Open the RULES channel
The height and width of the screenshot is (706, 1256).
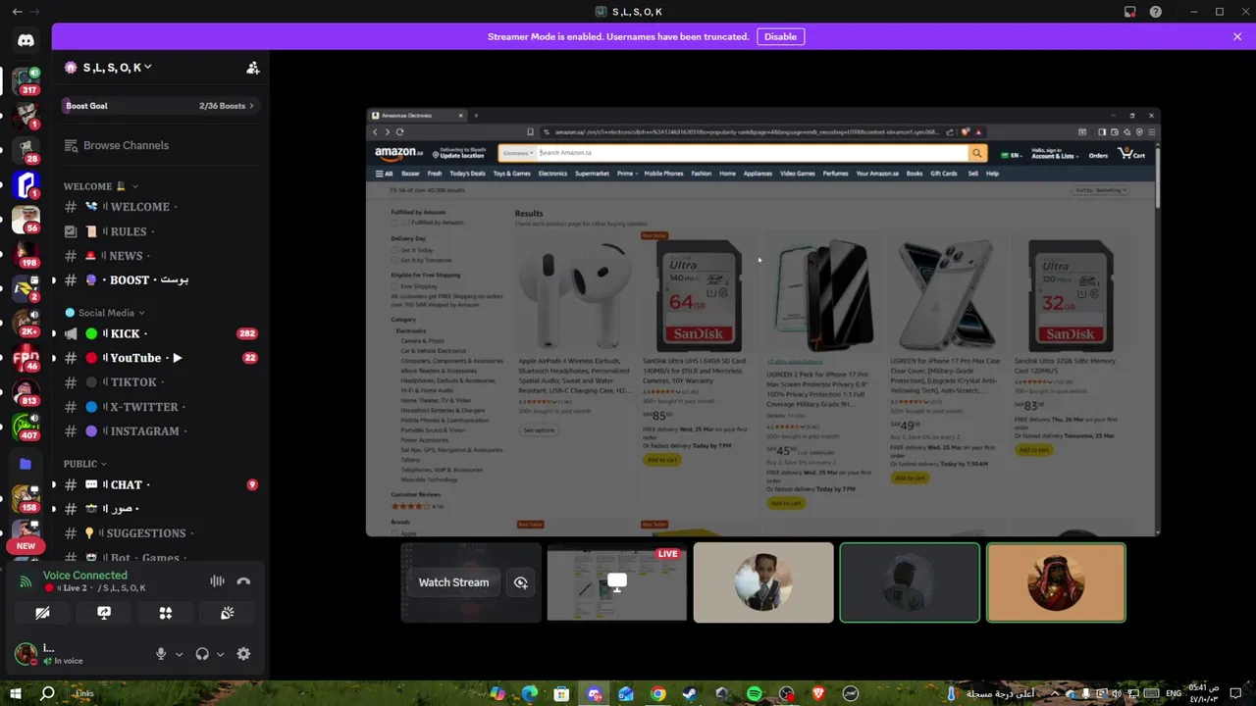(x=160, y=231)
